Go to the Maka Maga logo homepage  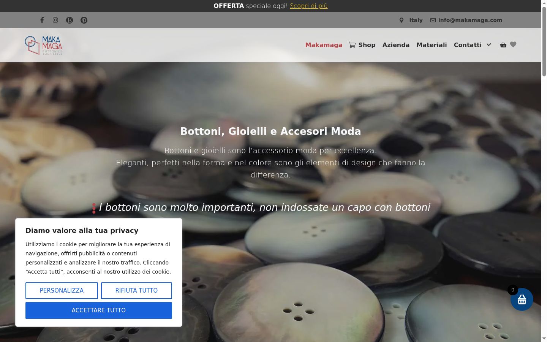tap(43, 45)
